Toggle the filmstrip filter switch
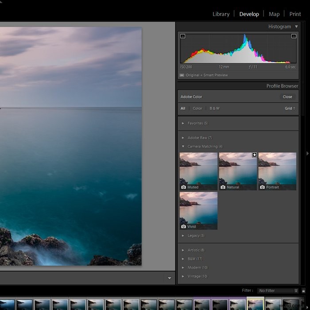This screenshot has height=310, width=310. pos(303,291)
